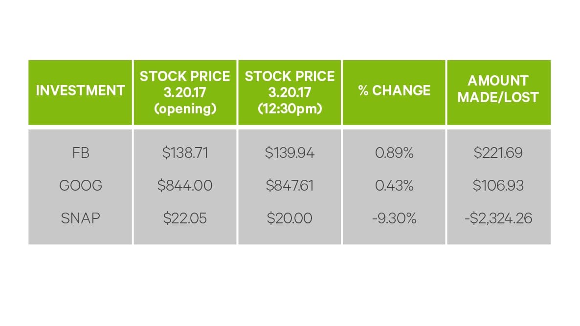Screen dimensions: 580x326
Task: Click the $22.05 opening price
Action: [x=185, y=218]
